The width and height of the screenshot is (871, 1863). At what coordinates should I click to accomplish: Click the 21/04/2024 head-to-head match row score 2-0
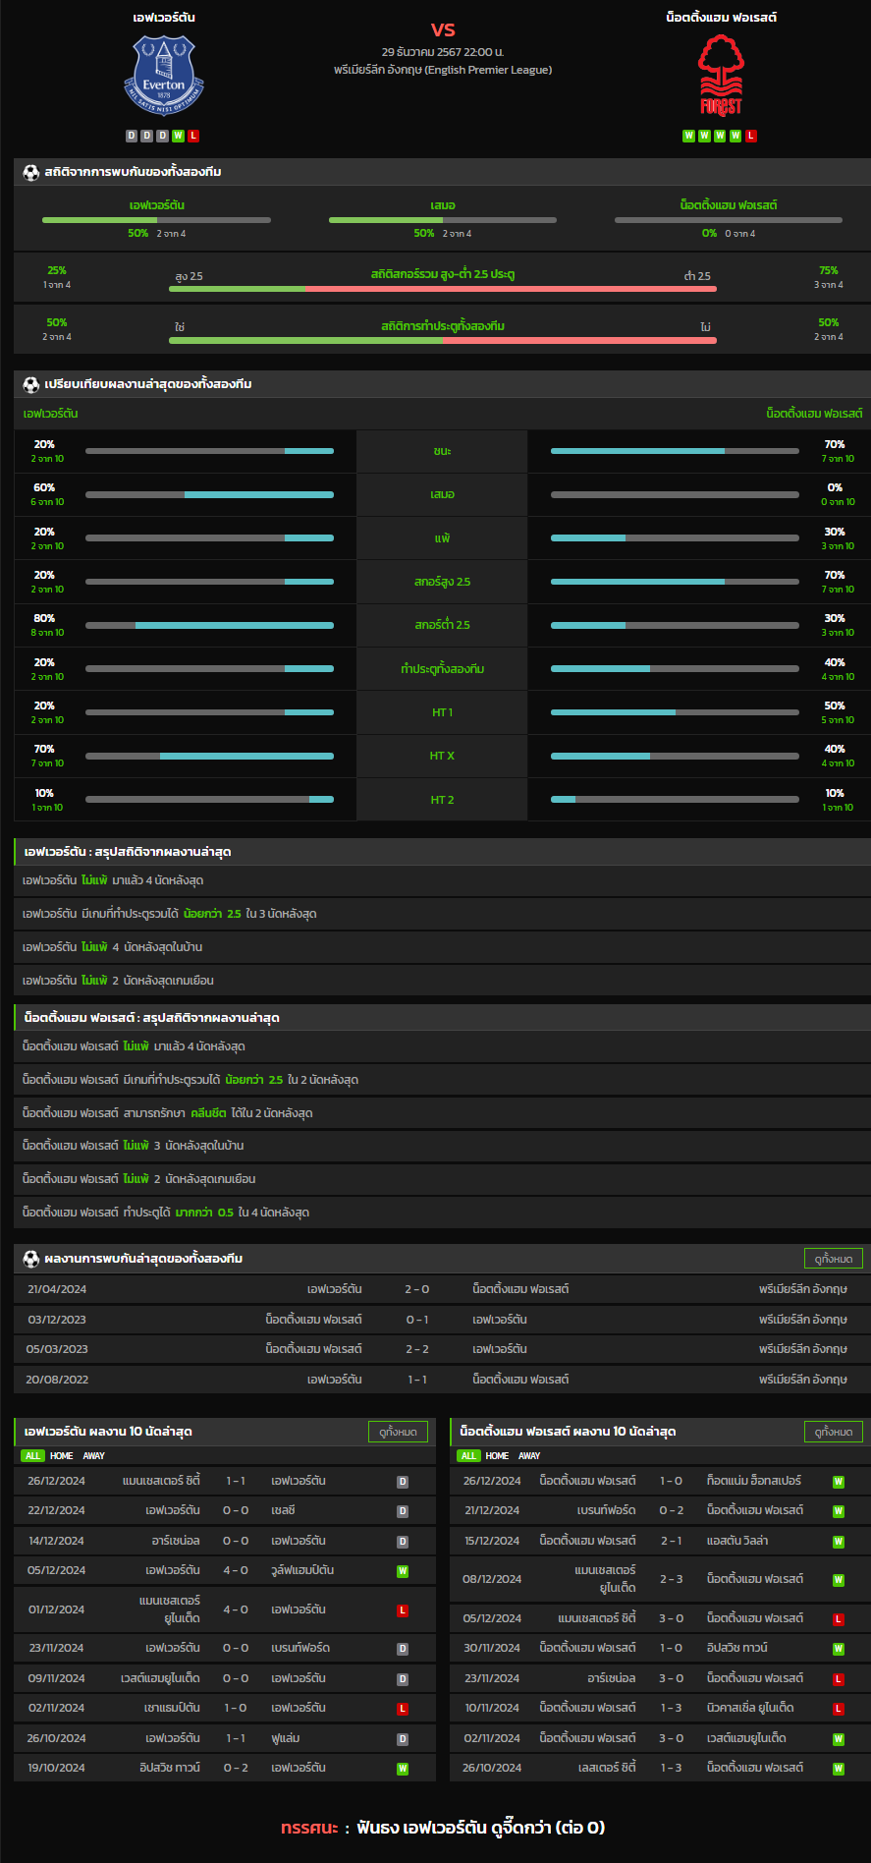coord(417,1289)
